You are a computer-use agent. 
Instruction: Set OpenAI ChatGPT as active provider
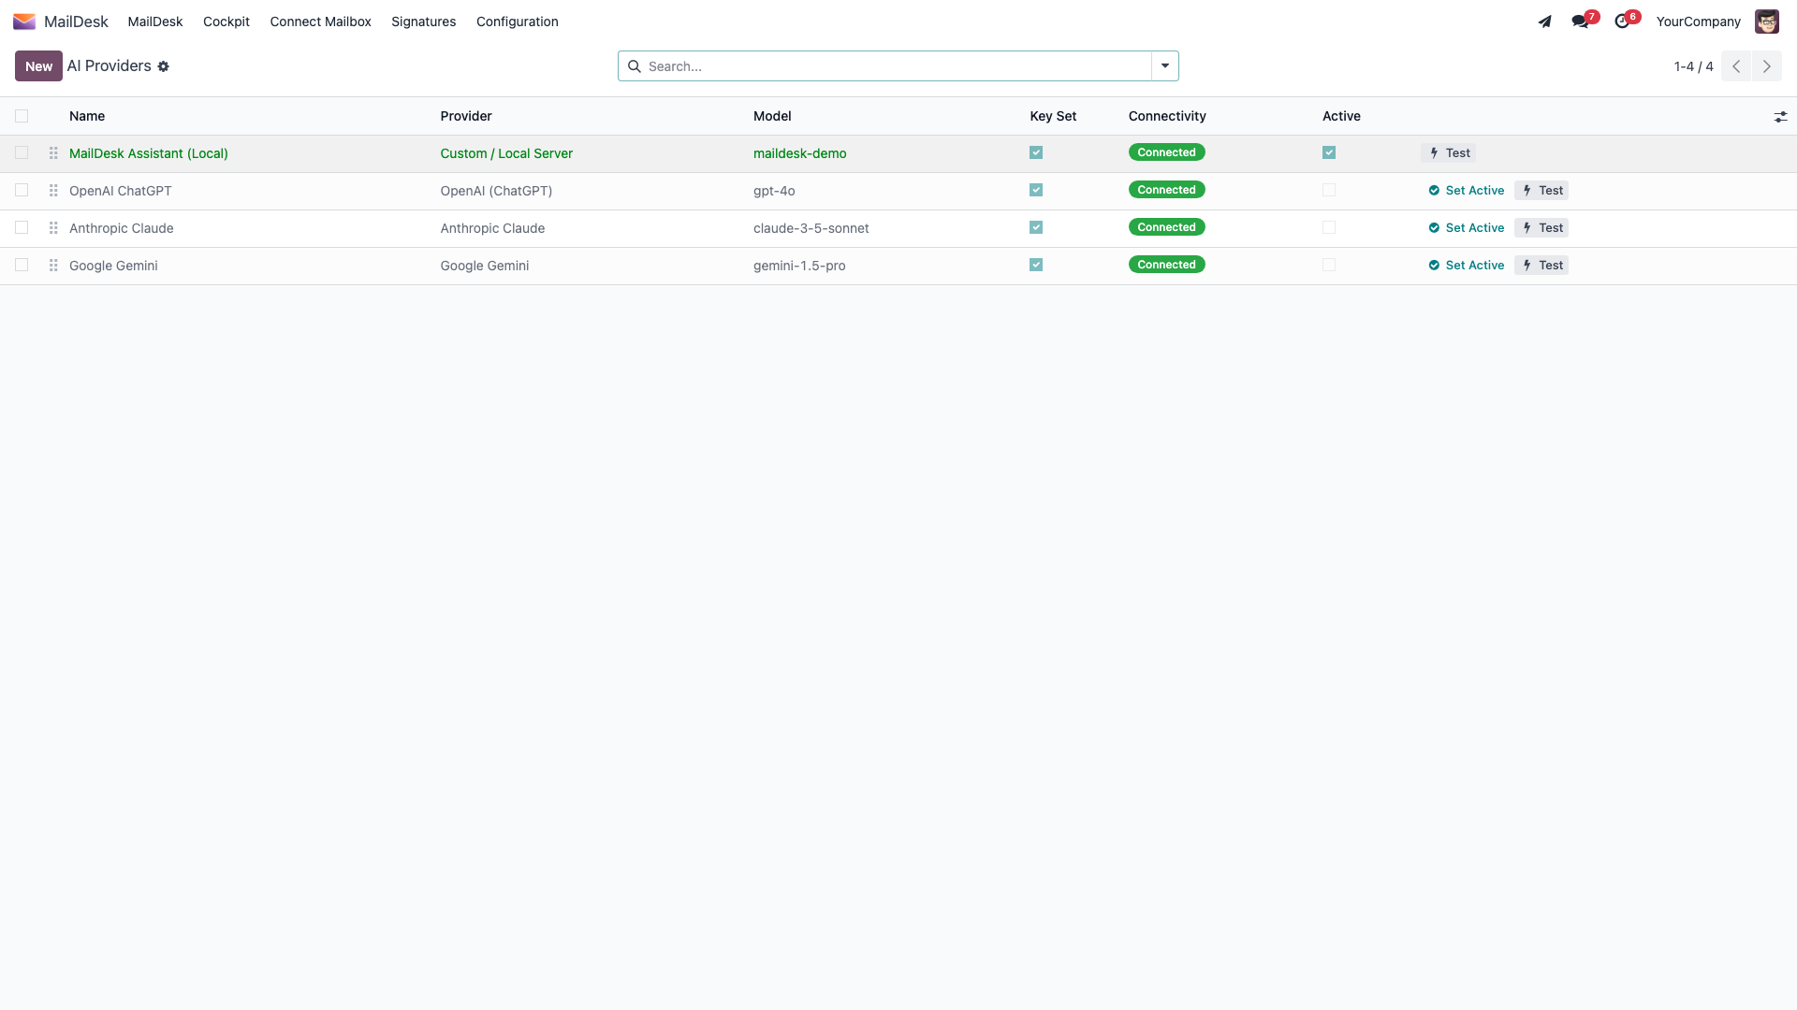(1467, 191)
